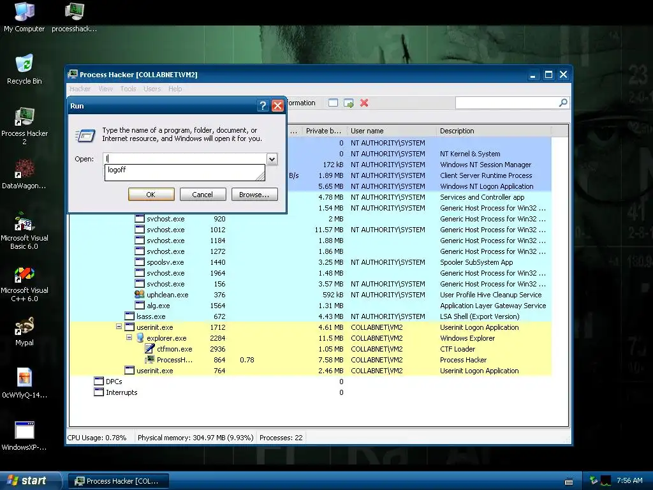Click PID 2284 cell
The height and width of the screenshot is (490, 653).
click(x=217, y=338)
